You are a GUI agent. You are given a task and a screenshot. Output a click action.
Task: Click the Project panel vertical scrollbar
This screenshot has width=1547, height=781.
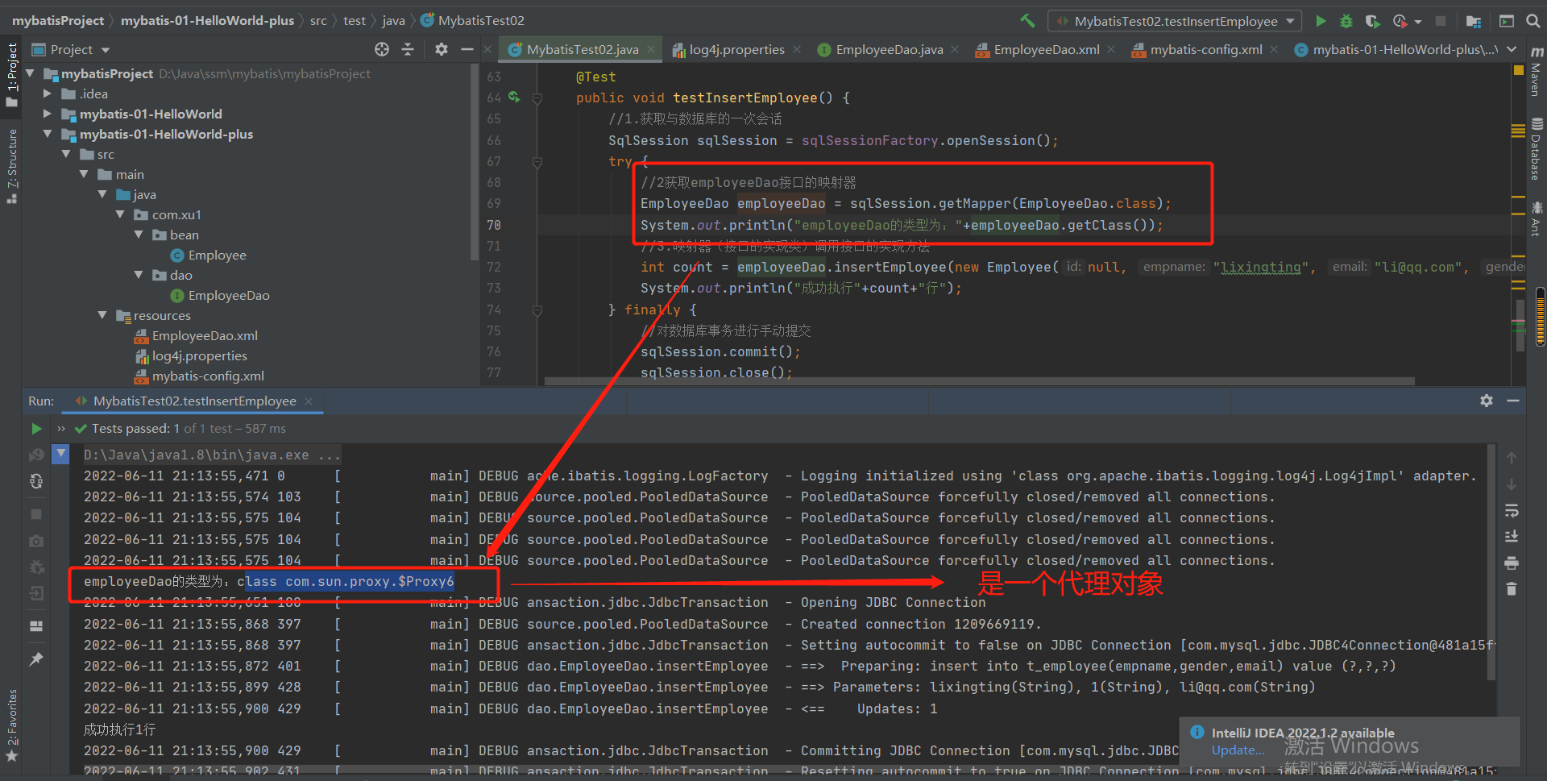[x=474, y=161]
